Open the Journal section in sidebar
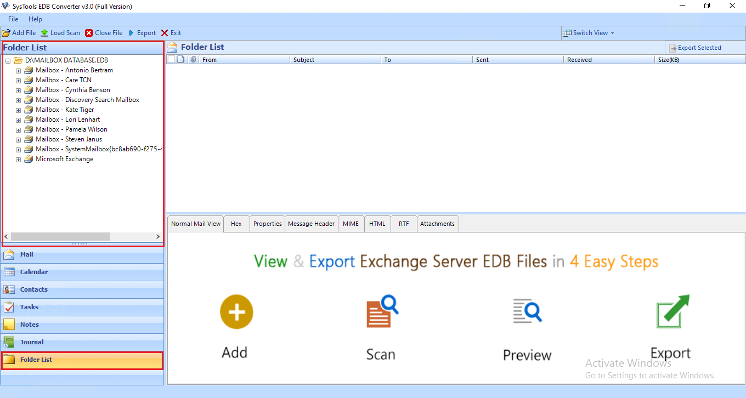The image size is (746, 398). click(x=82, y=342)
